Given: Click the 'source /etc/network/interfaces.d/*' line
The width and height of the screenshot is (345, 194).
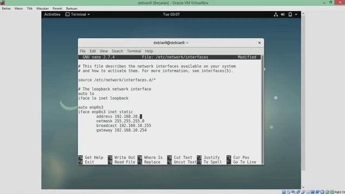Looking at the screenshot, I should (x=117, y=80).
